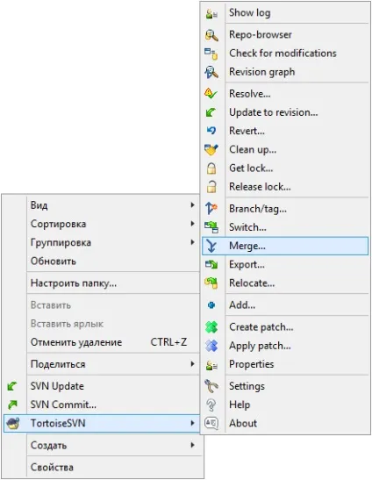Click the SVN Commit arrow icon
The height and width of the screenshot is (480, 372).
point(12,405)
